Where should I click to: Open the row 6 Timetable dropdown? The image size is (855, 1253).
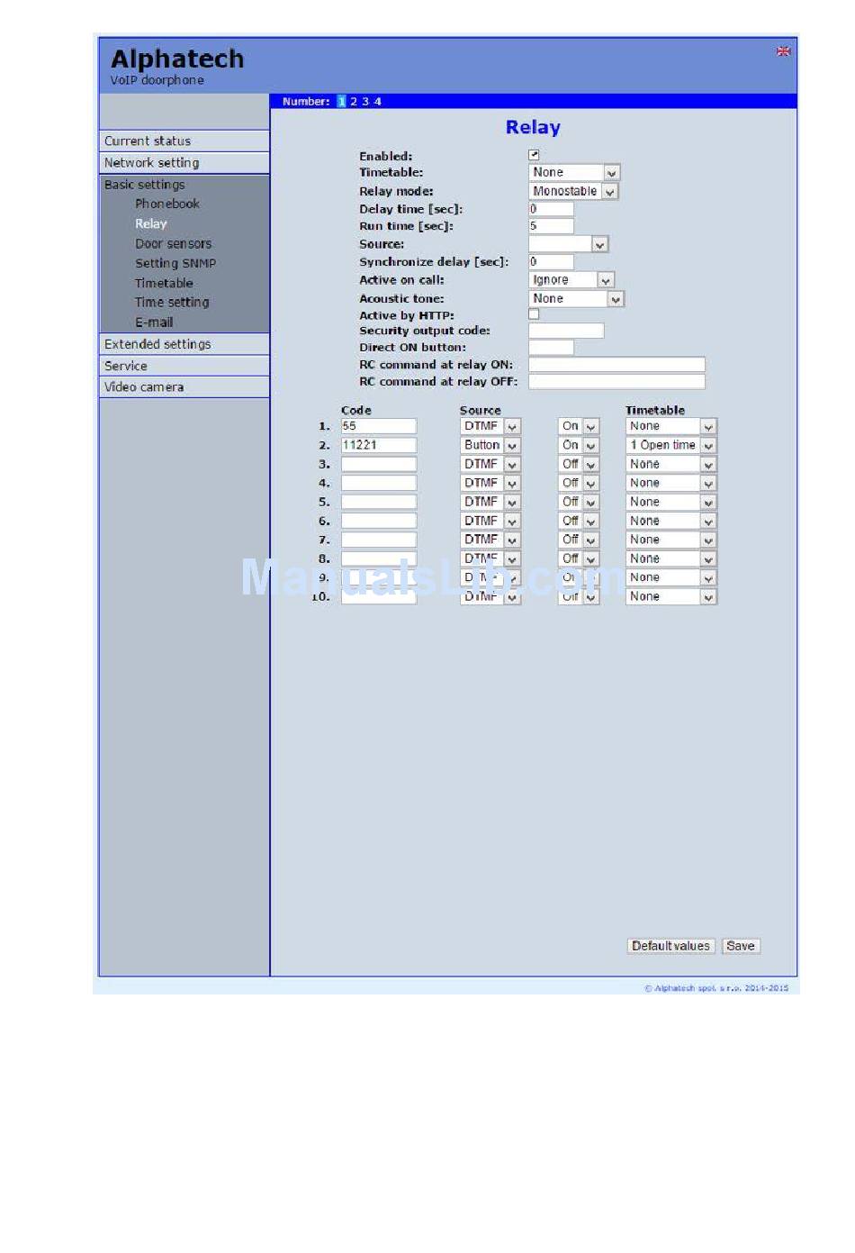tap(671, 521)
